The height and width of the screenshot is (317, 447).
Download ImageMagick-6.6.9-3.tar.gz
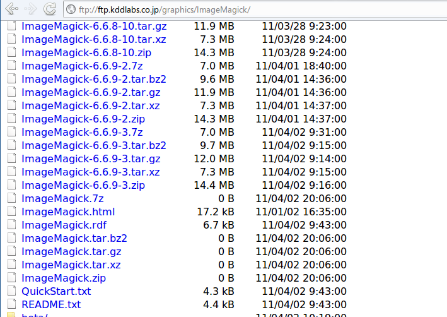tap(91, 159)
